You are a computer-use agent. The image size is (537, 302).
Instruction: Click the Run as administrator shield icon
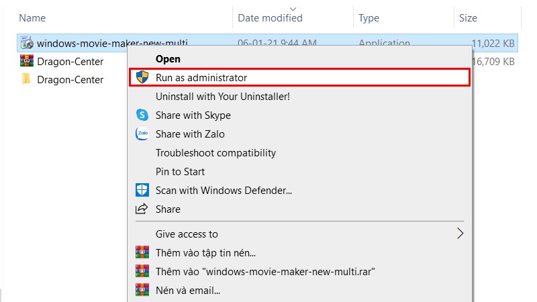[142, 78]
